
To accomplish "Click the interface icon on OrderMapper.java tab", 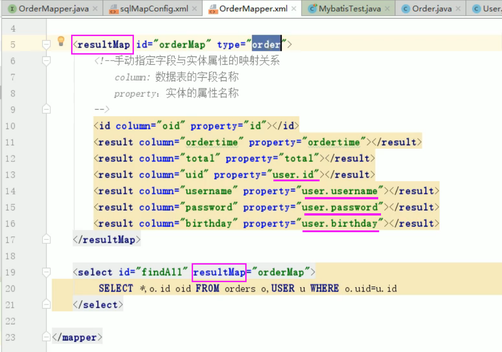I will coord(12,9).
